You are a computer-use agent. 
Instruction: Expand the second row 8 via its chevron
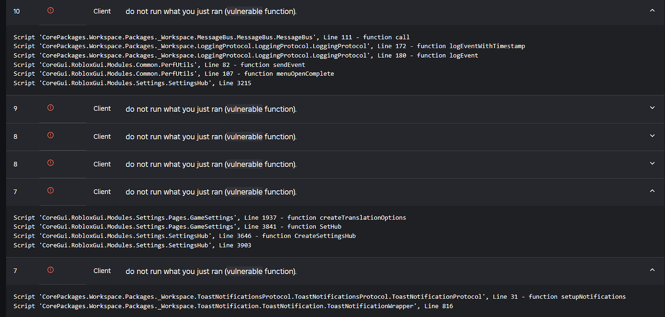coord(652,163)
